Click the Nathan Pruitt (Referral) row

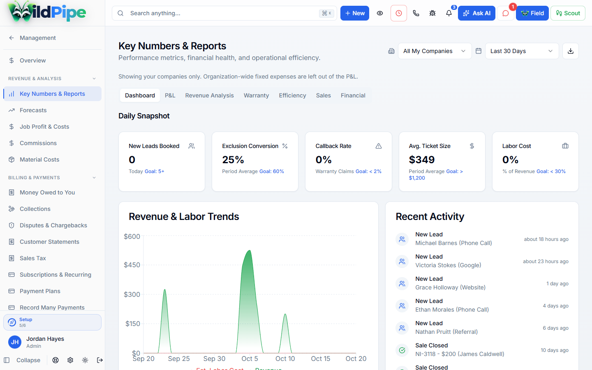pos(482,328)
